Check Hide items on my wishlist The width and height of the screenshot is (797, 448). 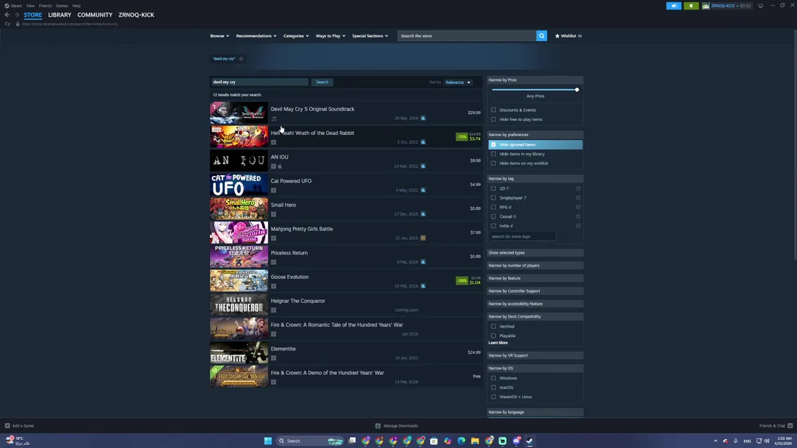[494, 163]
